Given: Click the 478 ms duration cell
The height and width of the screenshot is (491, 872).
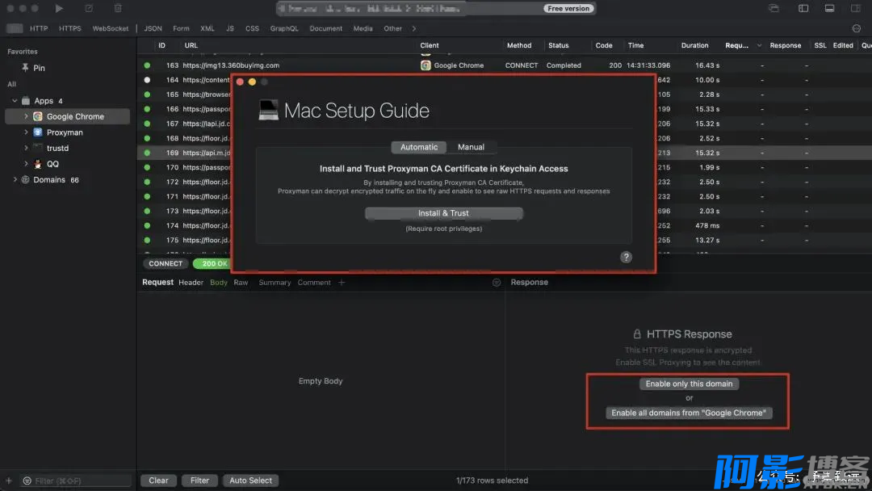Looking at the screenshot, I should (706, 226).
